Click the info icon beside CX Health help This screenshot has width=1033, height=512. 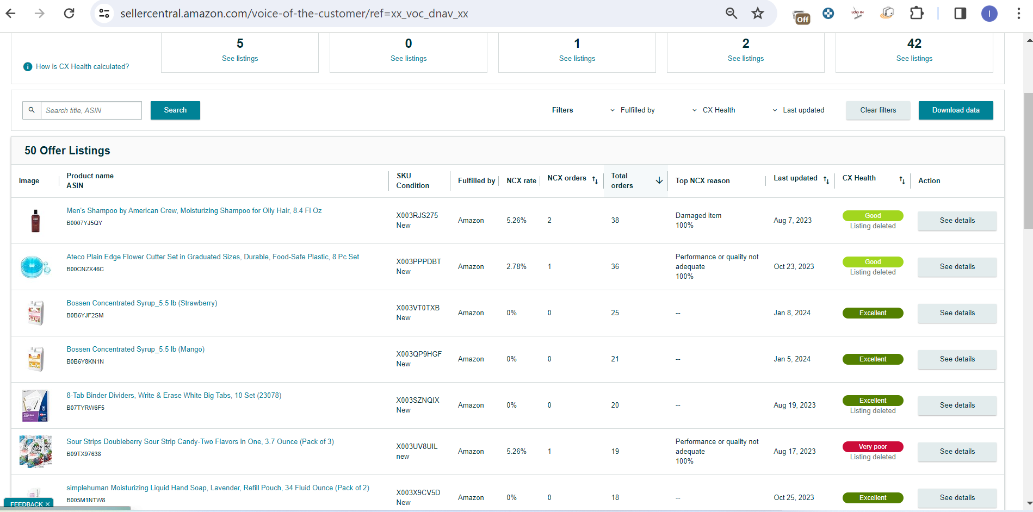[28, 67]
